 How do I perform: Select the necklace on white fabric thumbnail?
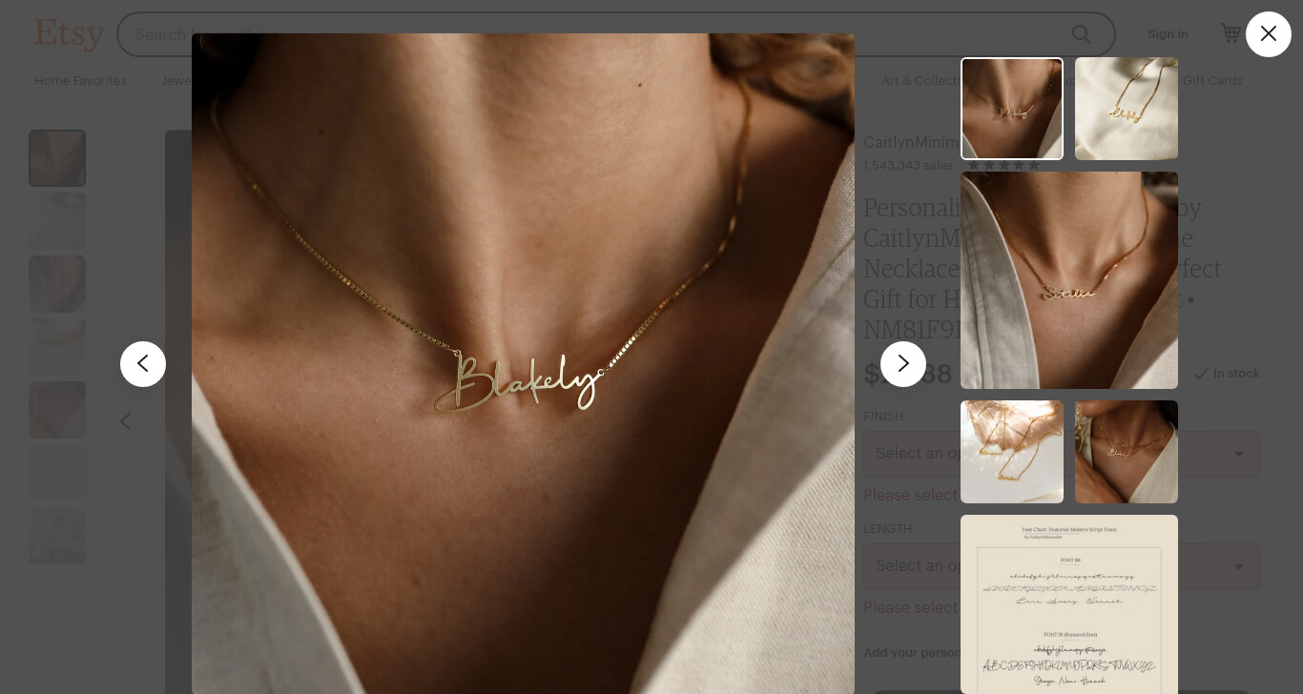click(x=1127, y=109)
